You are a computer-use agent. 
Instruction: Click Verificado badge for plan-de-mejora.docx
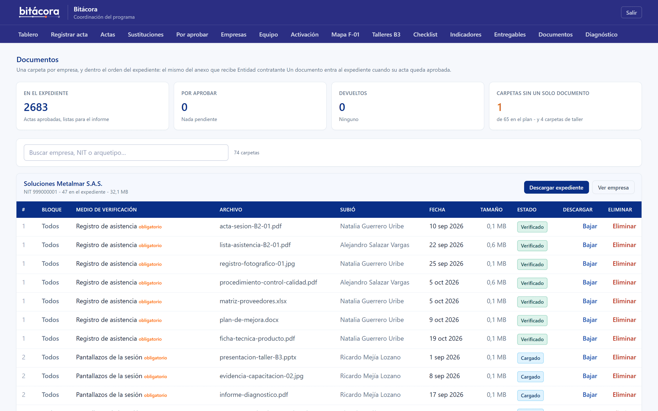coord(532,321)
